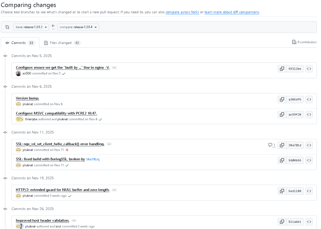Open compare: release-1.29.4 dropdown

[78, 27]
